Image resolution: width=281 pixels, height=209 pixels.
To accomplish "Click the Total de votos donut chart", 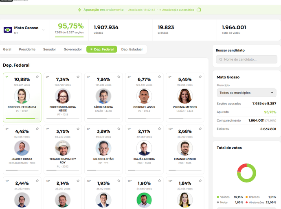I will (x=247, y=173).
